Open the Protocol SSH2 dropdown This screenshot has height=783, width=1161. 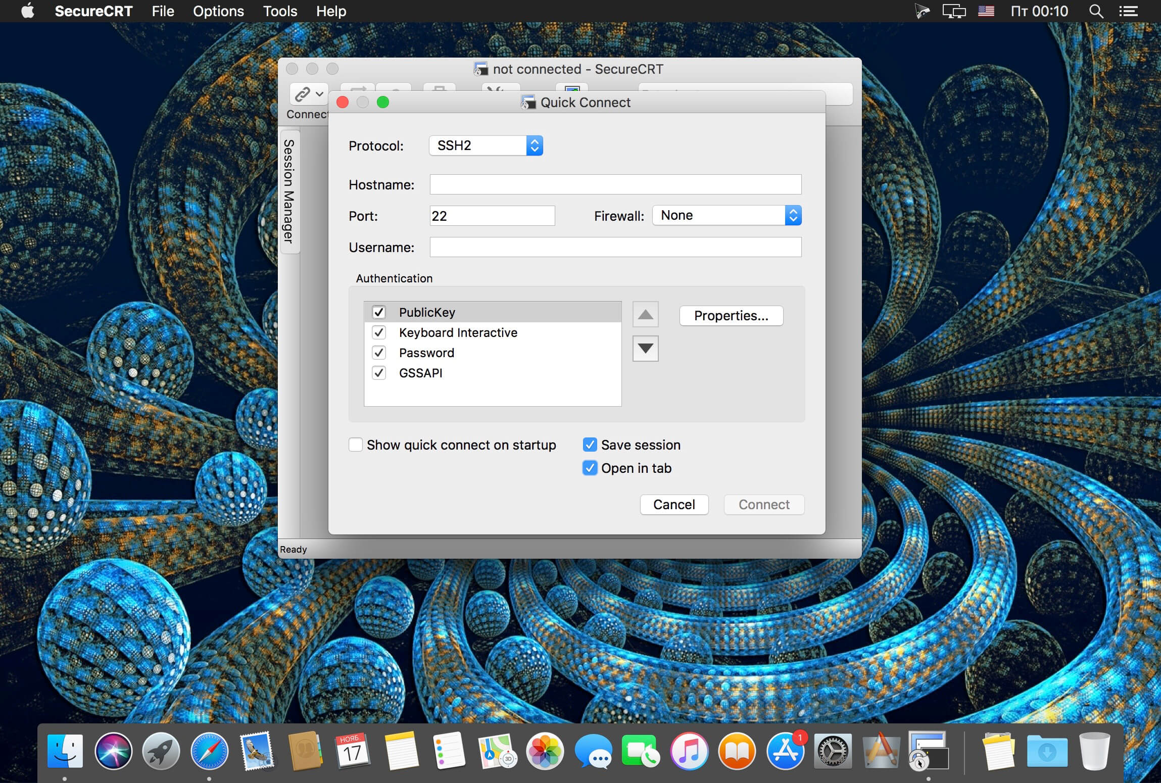coord(486,145)
